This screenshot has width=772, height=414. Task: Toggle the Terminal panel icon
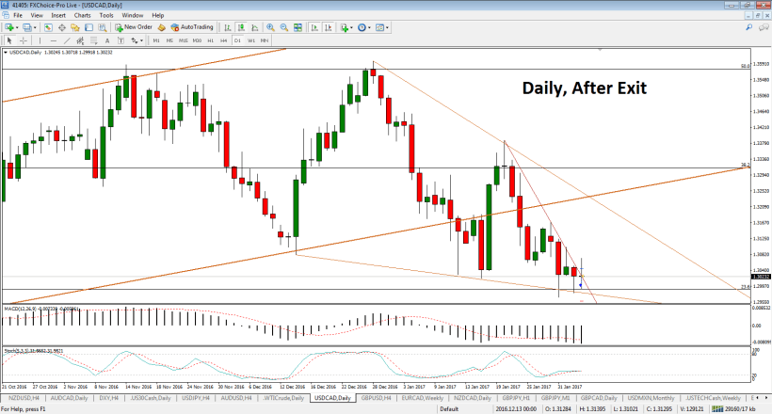click(88, 27)
